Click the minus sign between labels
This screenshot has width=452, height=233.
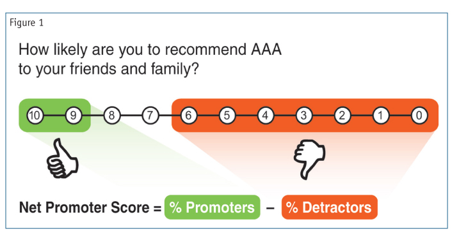[270, 208]
